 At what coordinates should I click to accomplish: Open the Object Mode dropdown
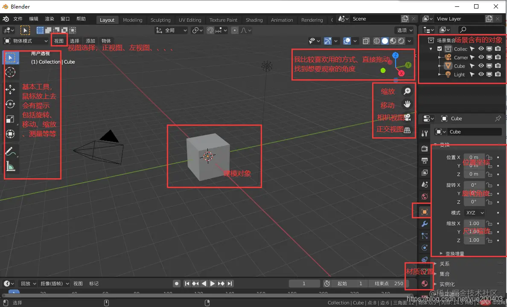26,41
